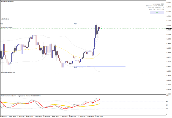This screenshot has height=118, width=172.
Task: Select the RDH level label
Action: 75,24
